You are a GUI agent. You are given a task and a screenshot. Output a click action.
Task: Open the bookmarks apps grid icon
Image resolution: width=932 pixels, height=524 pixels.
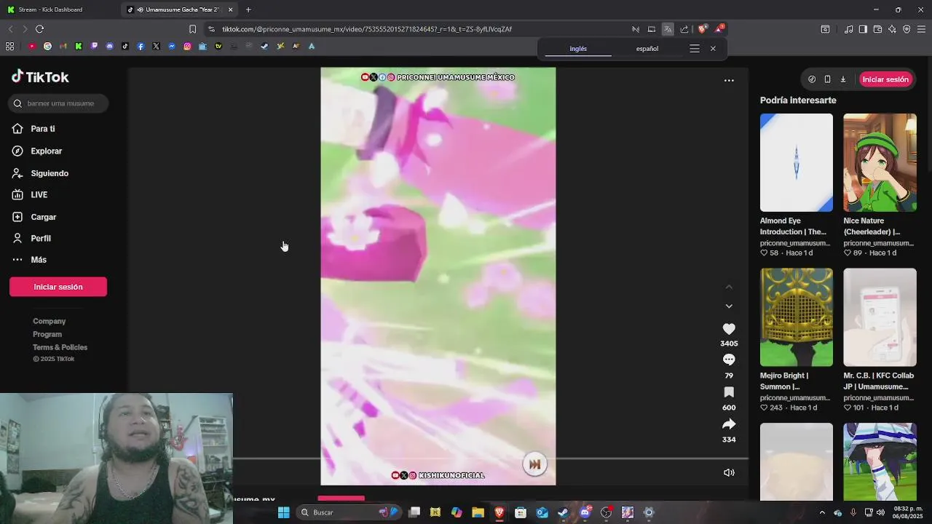point(9,46)
